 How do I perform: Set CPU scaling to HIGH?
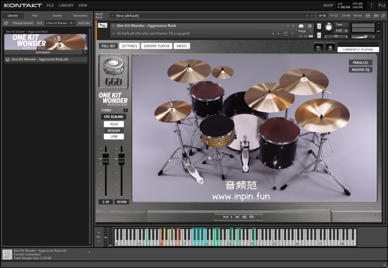(x=114, y=124)
